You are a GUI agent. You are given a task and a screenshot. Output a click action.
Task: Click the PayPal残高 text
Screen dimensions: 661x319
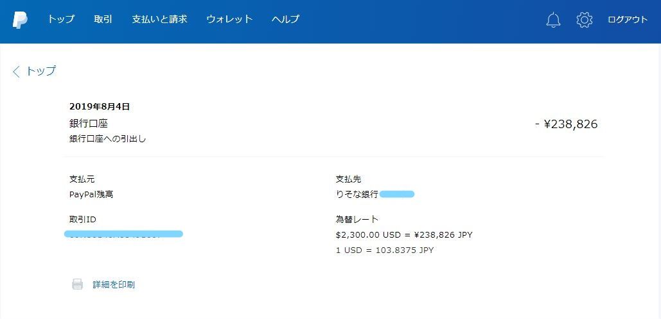[x=91, y=195]
